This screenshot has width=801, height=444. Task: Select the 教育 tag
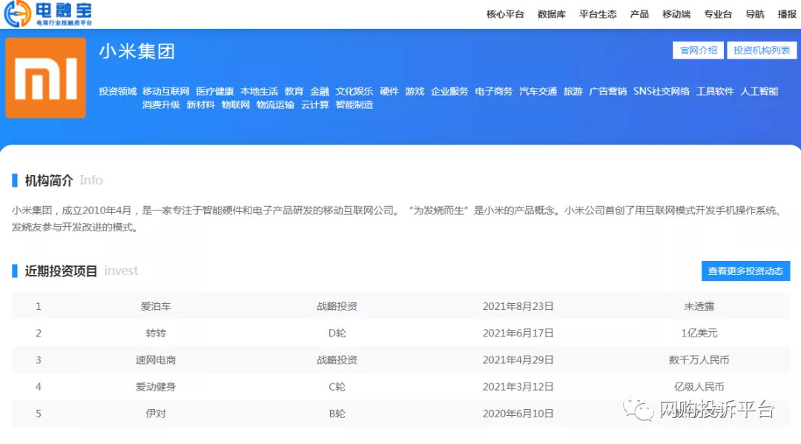coord(294,91)
